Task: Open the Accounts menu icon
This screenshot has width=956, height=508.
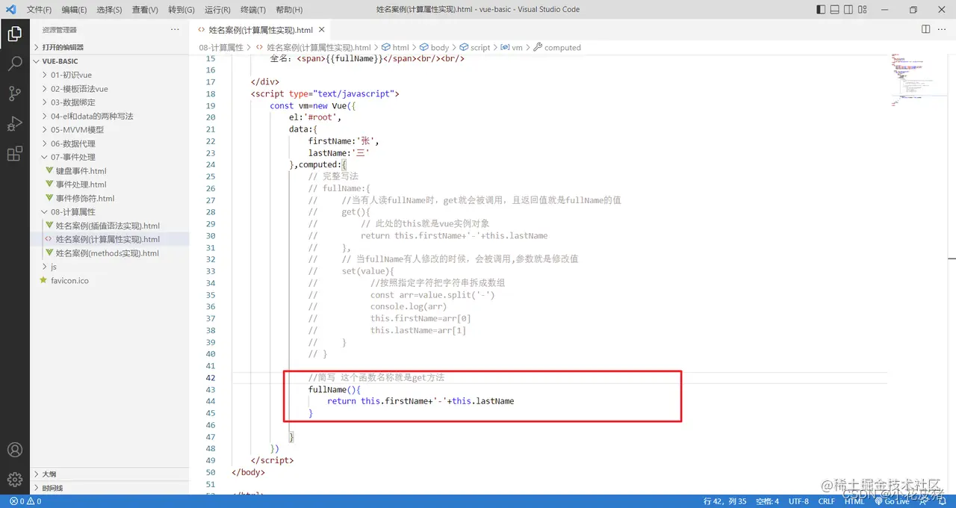Action: [14, 450]
